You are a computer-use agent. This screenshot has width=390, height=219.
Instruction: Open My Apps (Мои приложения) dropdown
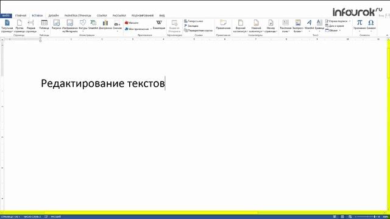pyautogui.click(x=138, y=29)
